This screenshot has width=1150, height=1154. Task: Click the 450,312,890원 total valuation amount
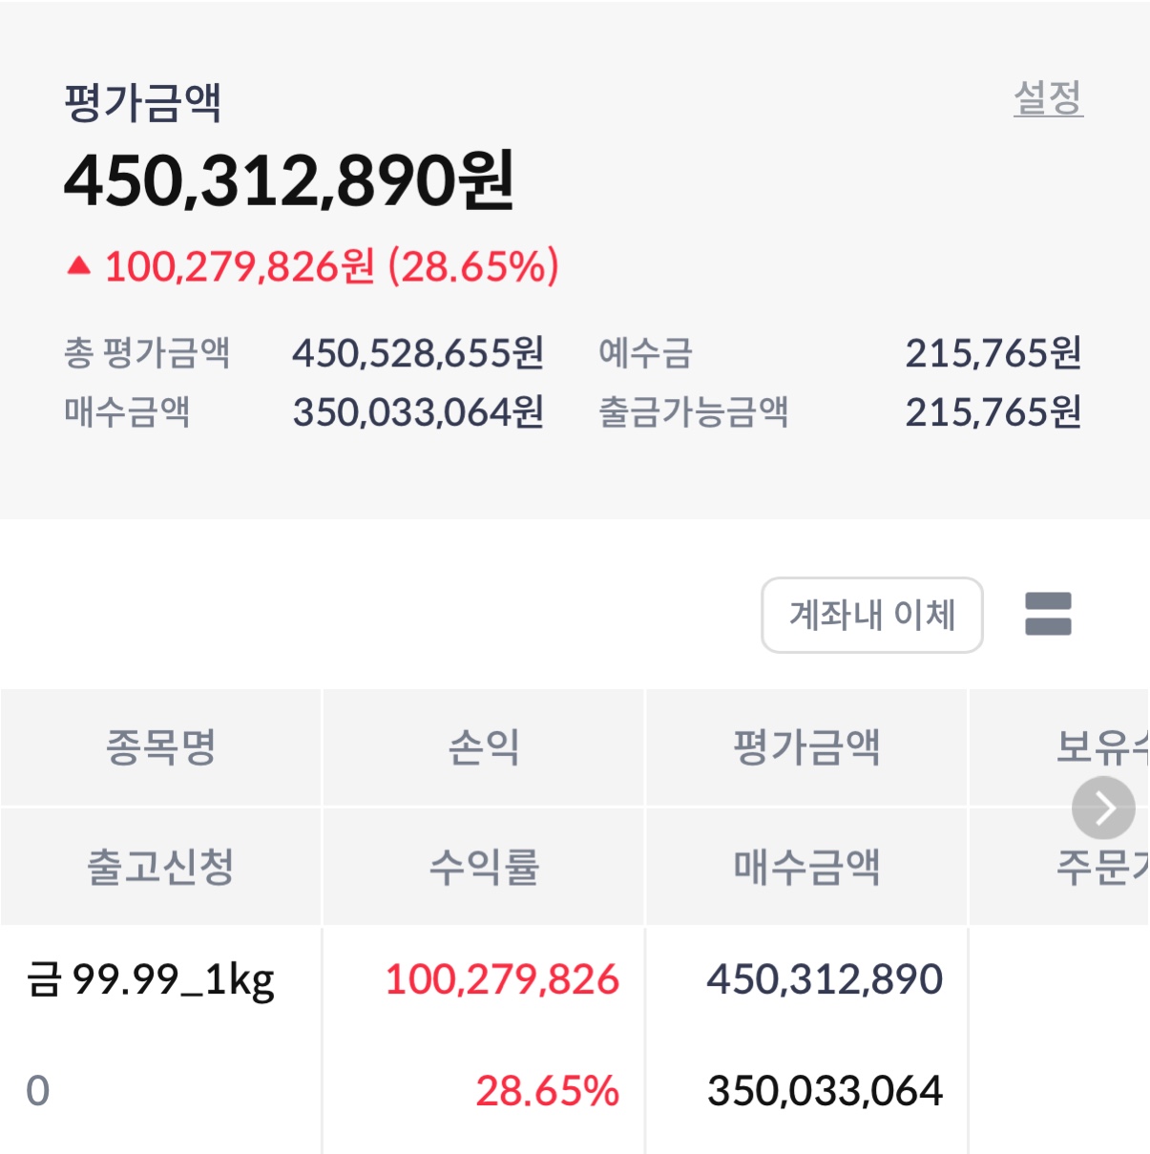(x=289, y=180)
